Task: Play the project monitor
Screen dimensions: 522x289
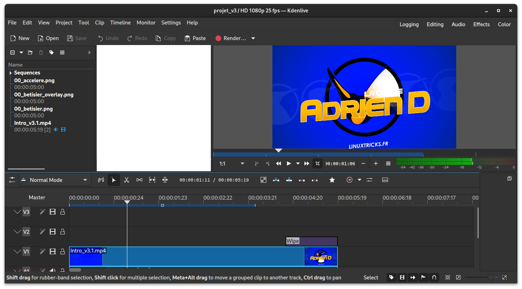Action: (x=289, y=163)
